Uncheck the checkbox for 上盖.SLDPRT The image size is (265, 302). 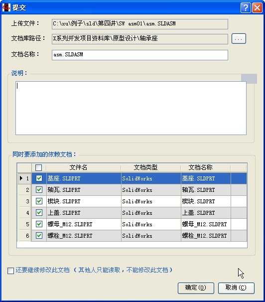pos(39,213)
